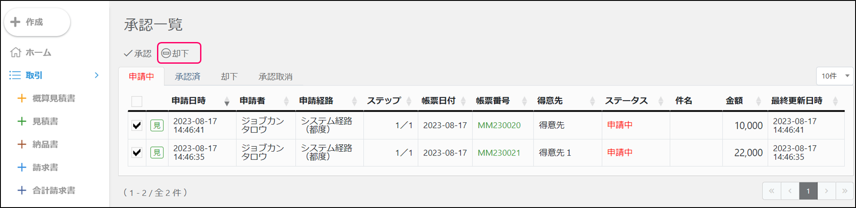Switch to the 承認済 tab
Screen dimensions: 856x208
pyautogui.click(x=187, y=77)
